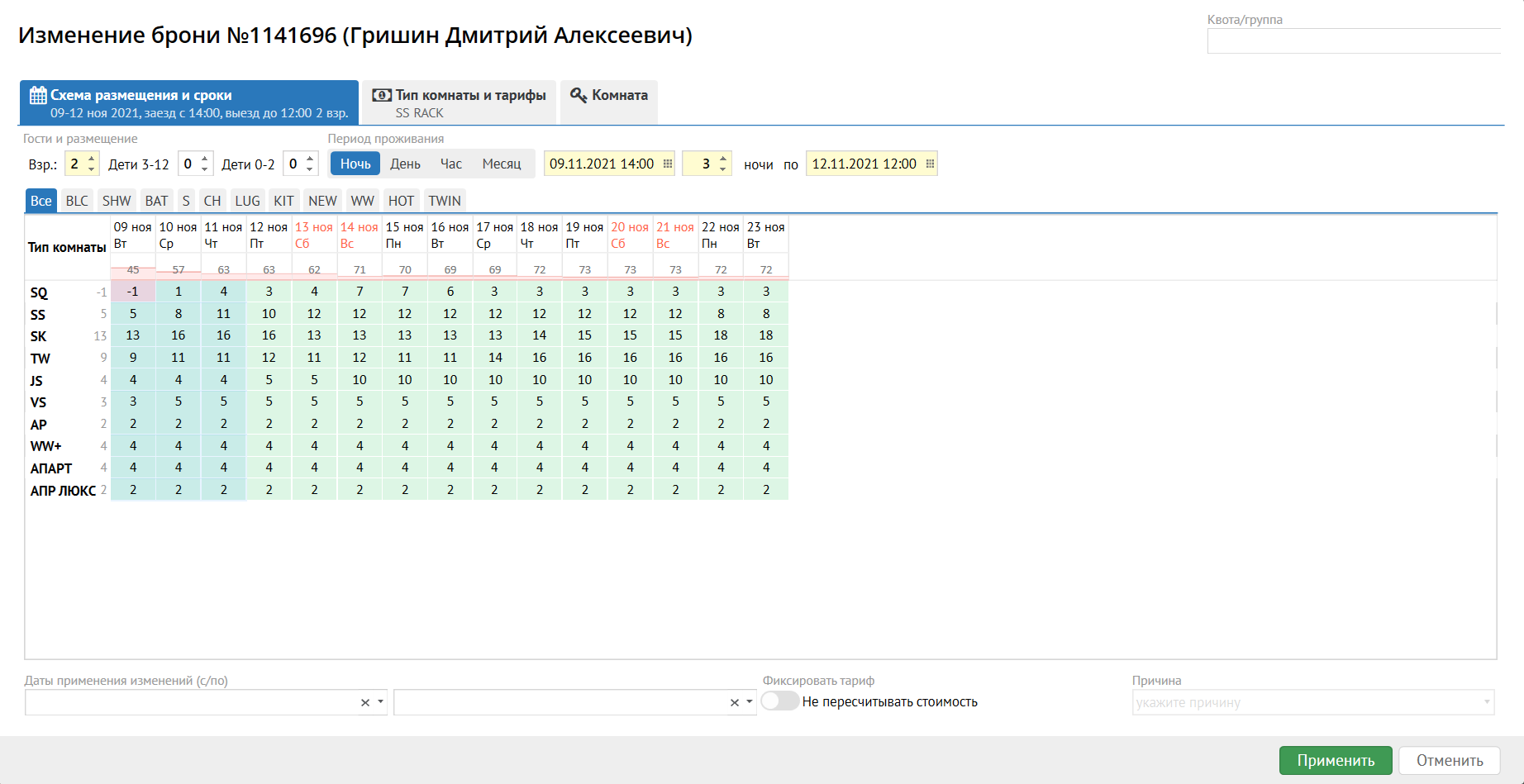
Task: Increase the adults count spinner
Action: [x=92, y=158]
